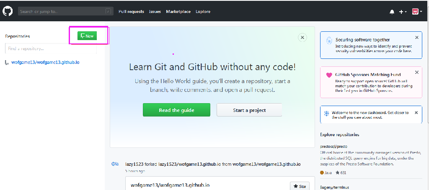The height and width of the screenshot is (190, 429).
Task: Create a new repository with New button
Action: pos(87,36)
